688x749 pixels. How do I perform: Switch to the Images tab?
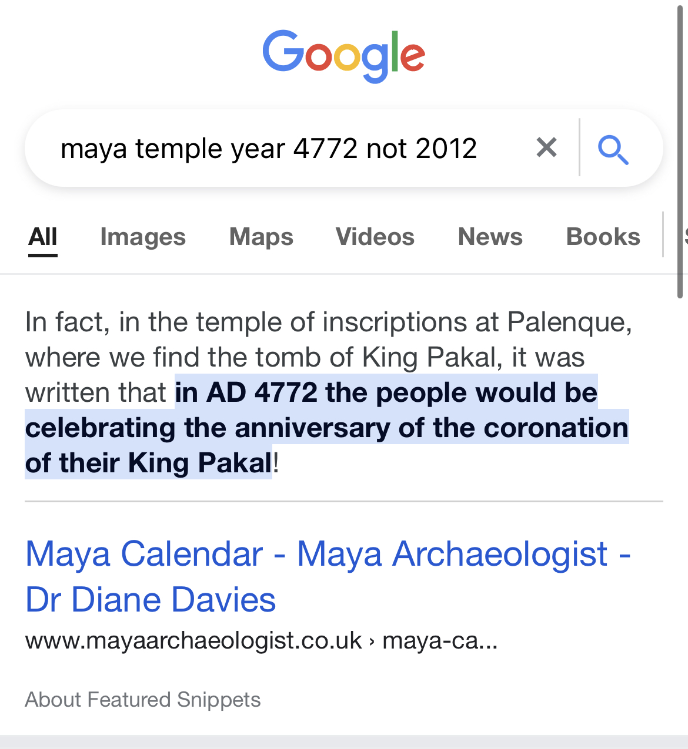pyautogui.click(x=143, y=237)
